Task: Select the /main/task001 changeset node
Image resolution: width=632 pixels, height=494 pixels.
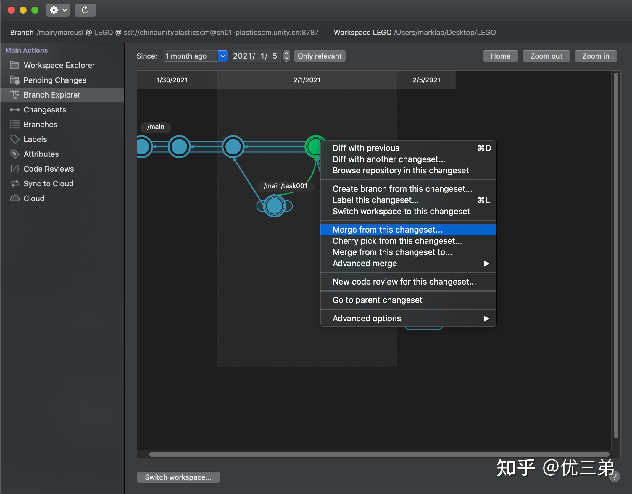Action: pyautogui.click(x=275, y=206)
